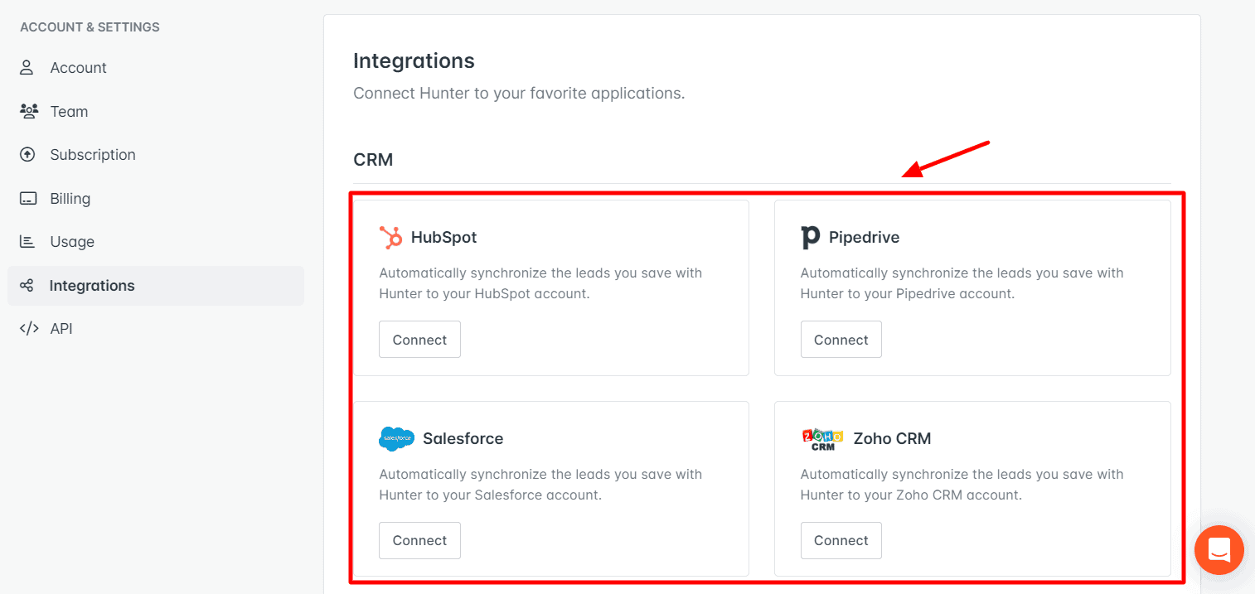The width and height of the screenshot is (1255, 594).
Task: Open the API code icon in sidebar
Action: [x=29, y=328]
